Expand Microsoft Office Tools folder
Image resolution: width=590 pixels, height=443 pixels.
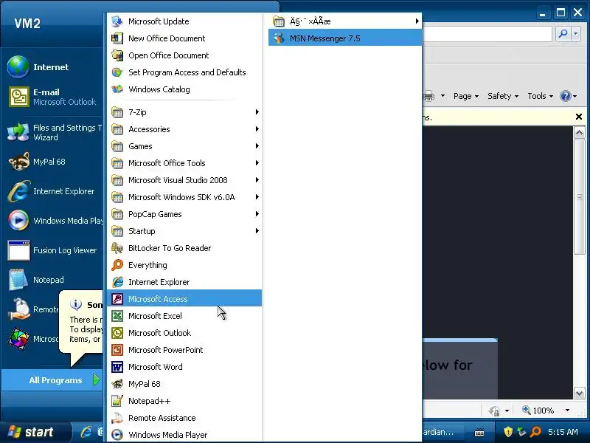[184, 163]
